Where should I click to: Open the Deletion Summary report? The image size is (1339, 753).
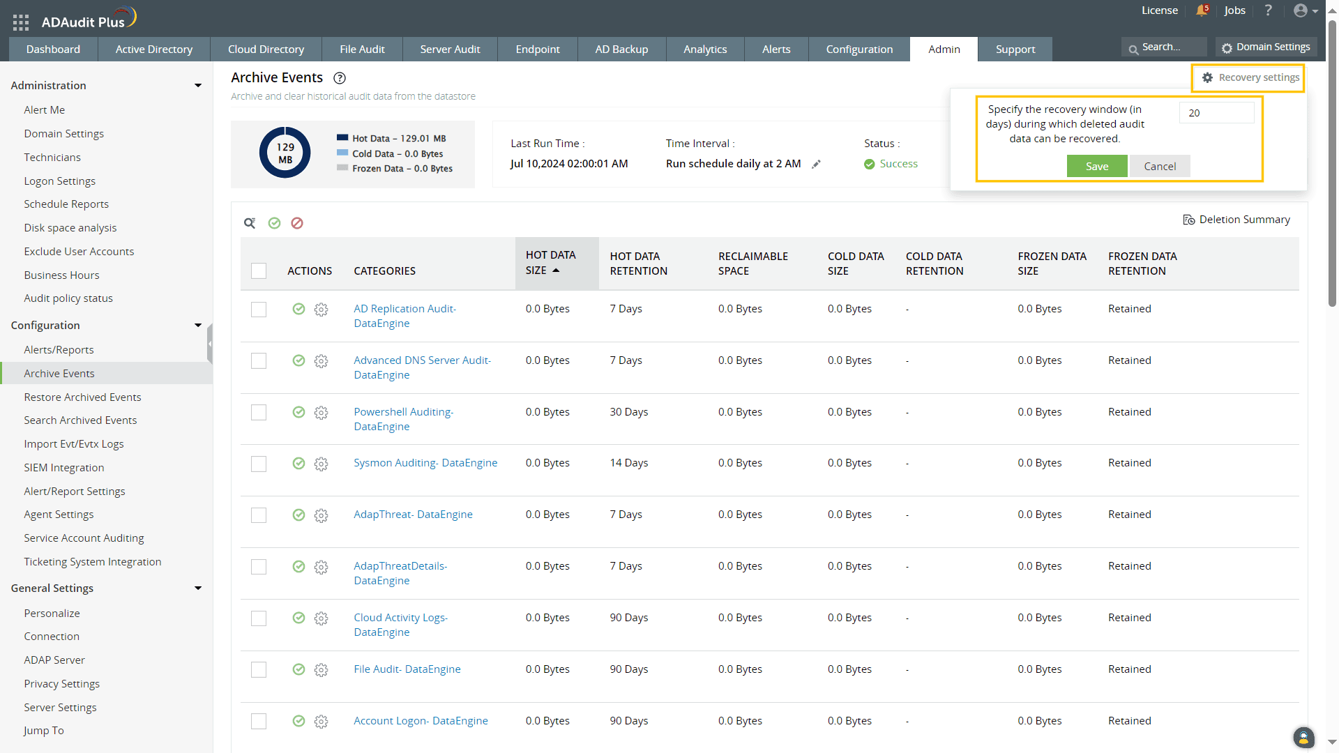point(1236,220)
